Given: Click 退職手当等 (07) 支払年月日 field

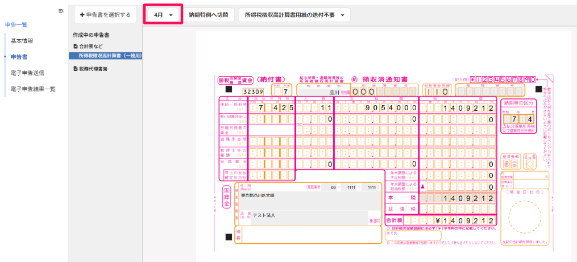Looking at the screenshot, I should pyautogui.click(x=272, y=142).
